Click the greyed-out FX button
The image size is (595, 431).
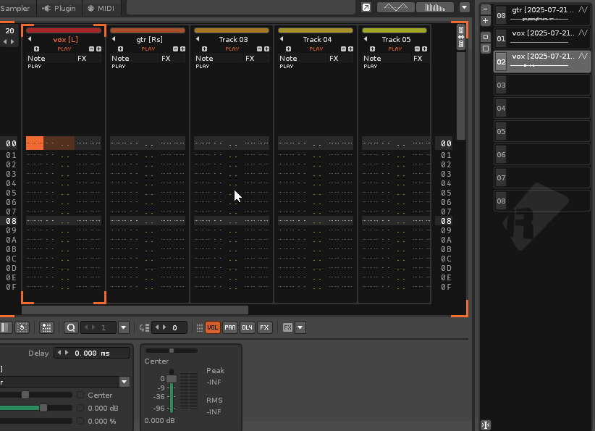tap(287, 327)
